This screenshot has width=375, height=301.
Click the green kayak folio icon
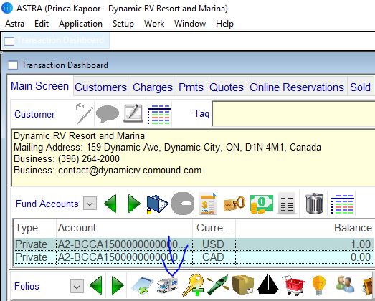[x=217, y=285]
